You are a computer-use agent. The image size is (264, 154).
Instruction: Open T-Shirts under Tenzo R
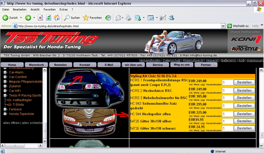click(18, 105)
